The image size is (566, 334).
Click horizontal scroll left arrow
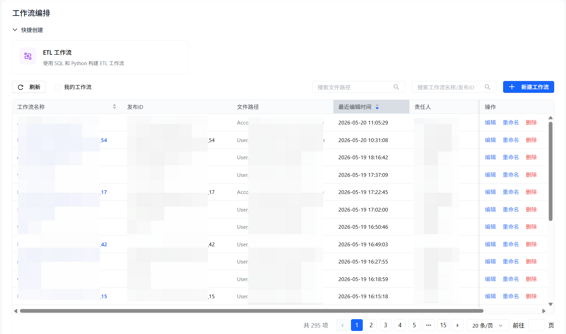click(x=16, y=311)
